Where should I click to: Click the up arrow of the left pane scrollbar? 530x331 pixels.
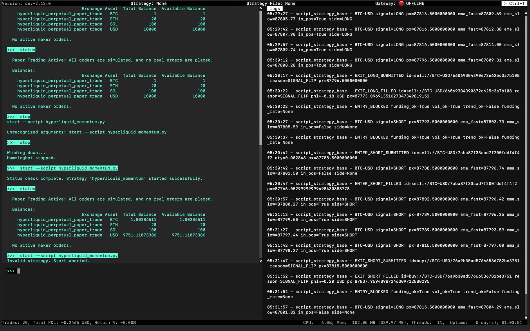pos(261,8)
